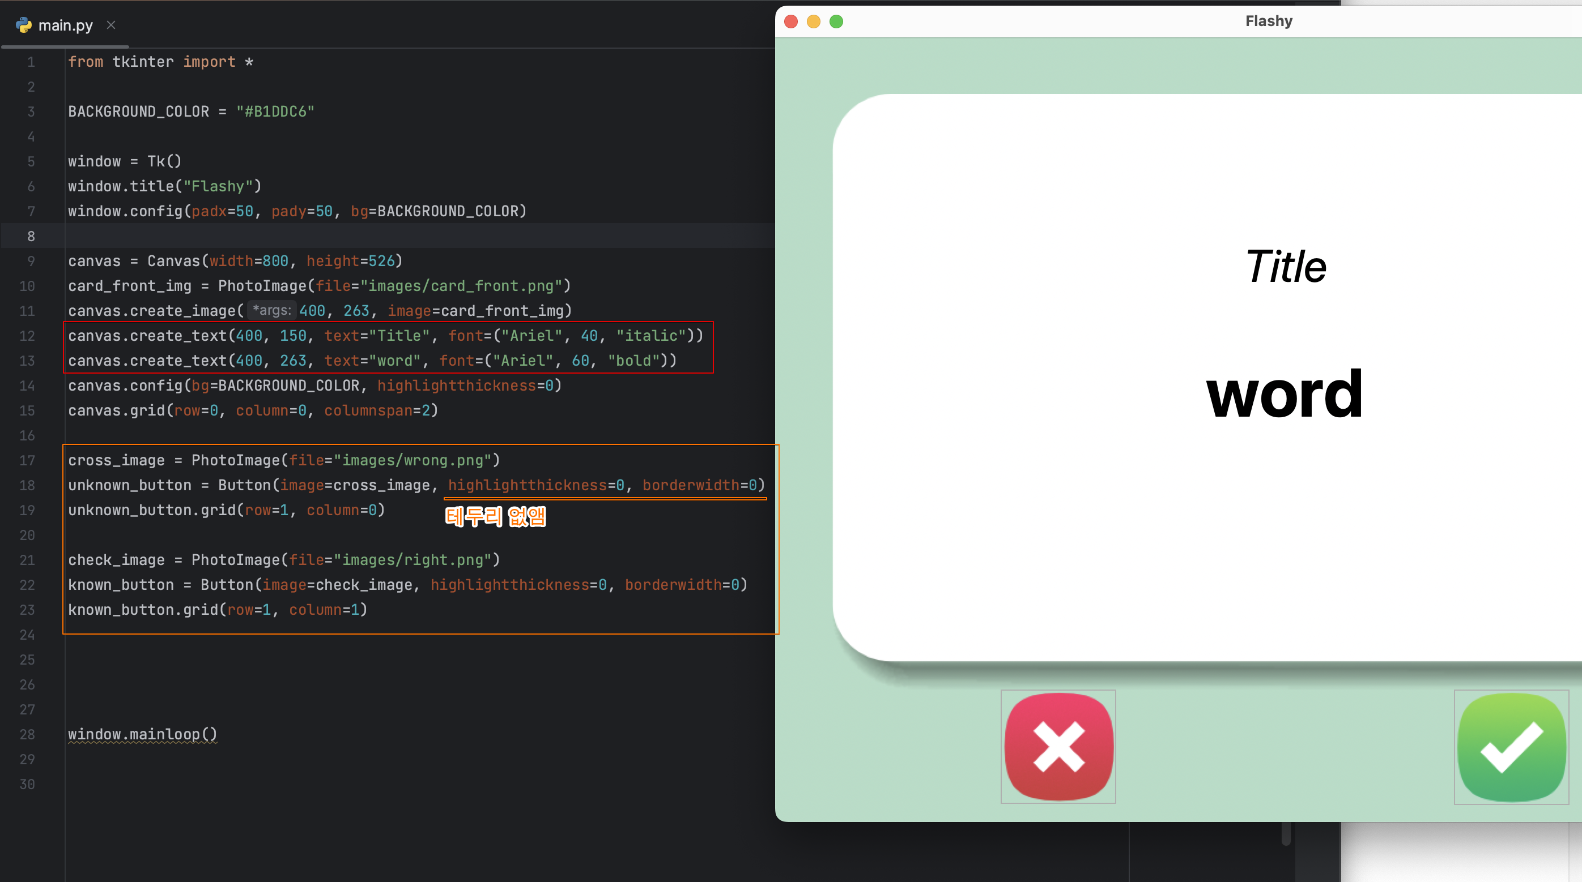Image resolution: width=1582 pixels, height=882 pixels.
Task: Minimize the Flashy window with yellow button
Action: point(814,22)
